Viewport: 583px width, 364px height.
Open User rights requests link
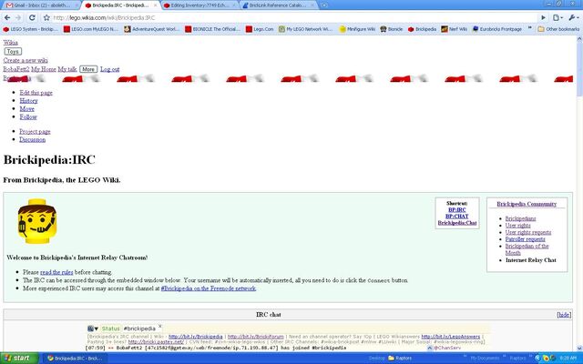(x=528, y=233)
